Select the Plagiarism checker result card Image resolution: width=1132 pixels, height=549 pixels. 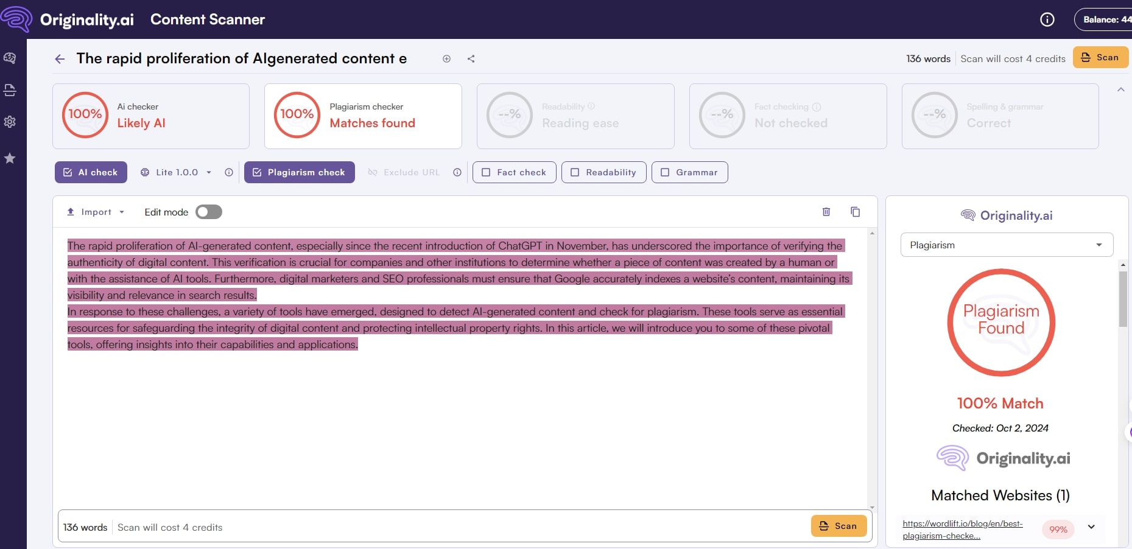(363, 116)
